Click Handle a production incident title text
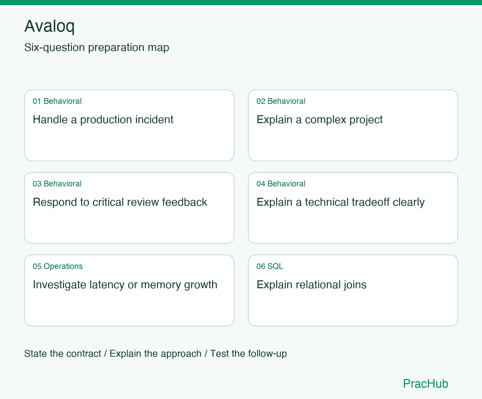 103,119
